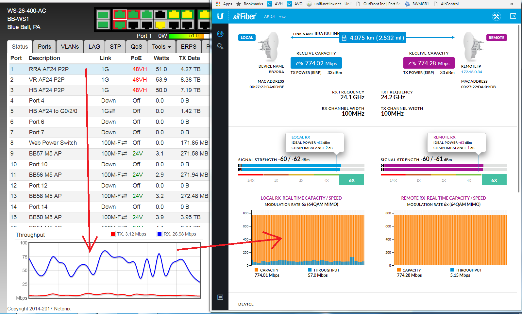Open the dashboard gauge icon in sidebar
Image resolution: width=522 pixels, height=314 pixels.
[x=220, y=34]
